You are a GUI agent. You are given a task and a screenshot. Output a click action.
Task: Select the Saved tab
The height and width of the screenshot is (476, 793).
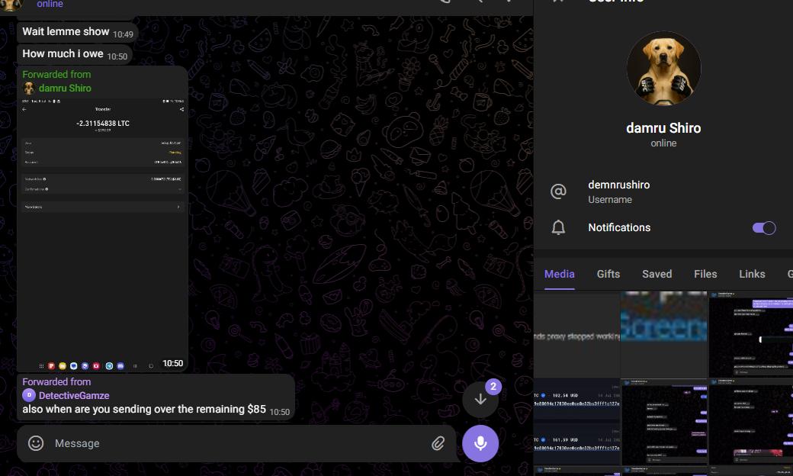click(x=657, y=274)
